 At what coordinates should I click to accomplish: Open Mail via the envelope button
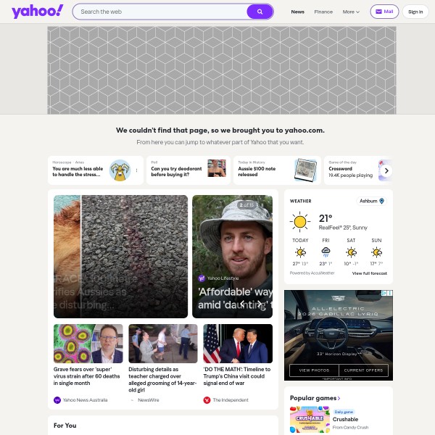[384, 12]
